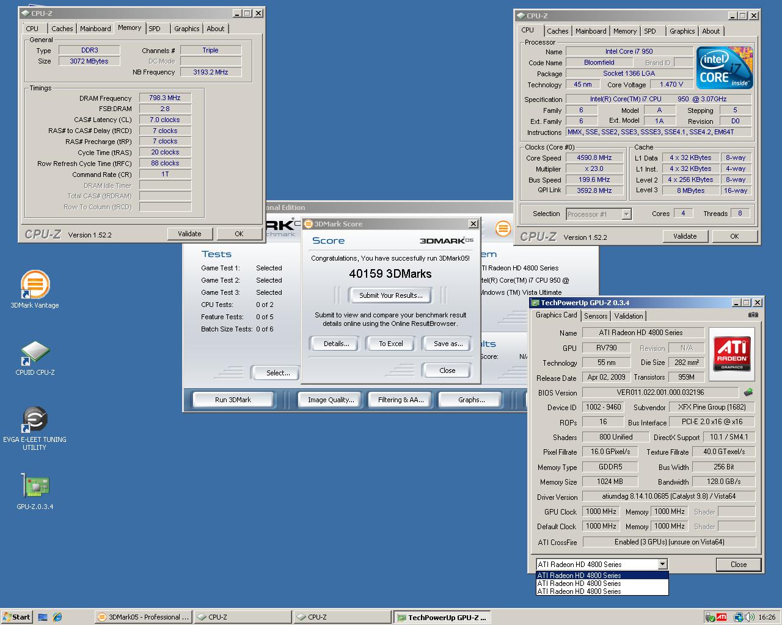Click GPU-Z screenshot camera icon
Screen dimensions: 782x625
pos(753,315)
